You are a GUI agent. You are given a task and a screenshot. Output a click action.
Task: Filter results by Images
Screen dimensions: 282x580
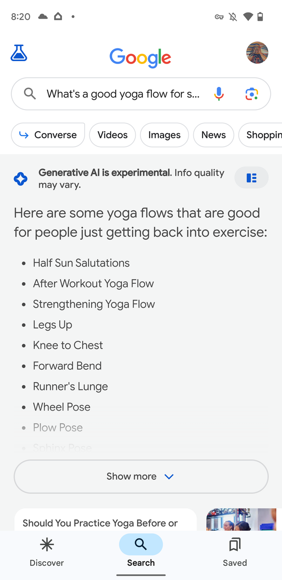[x=164, y=135]
